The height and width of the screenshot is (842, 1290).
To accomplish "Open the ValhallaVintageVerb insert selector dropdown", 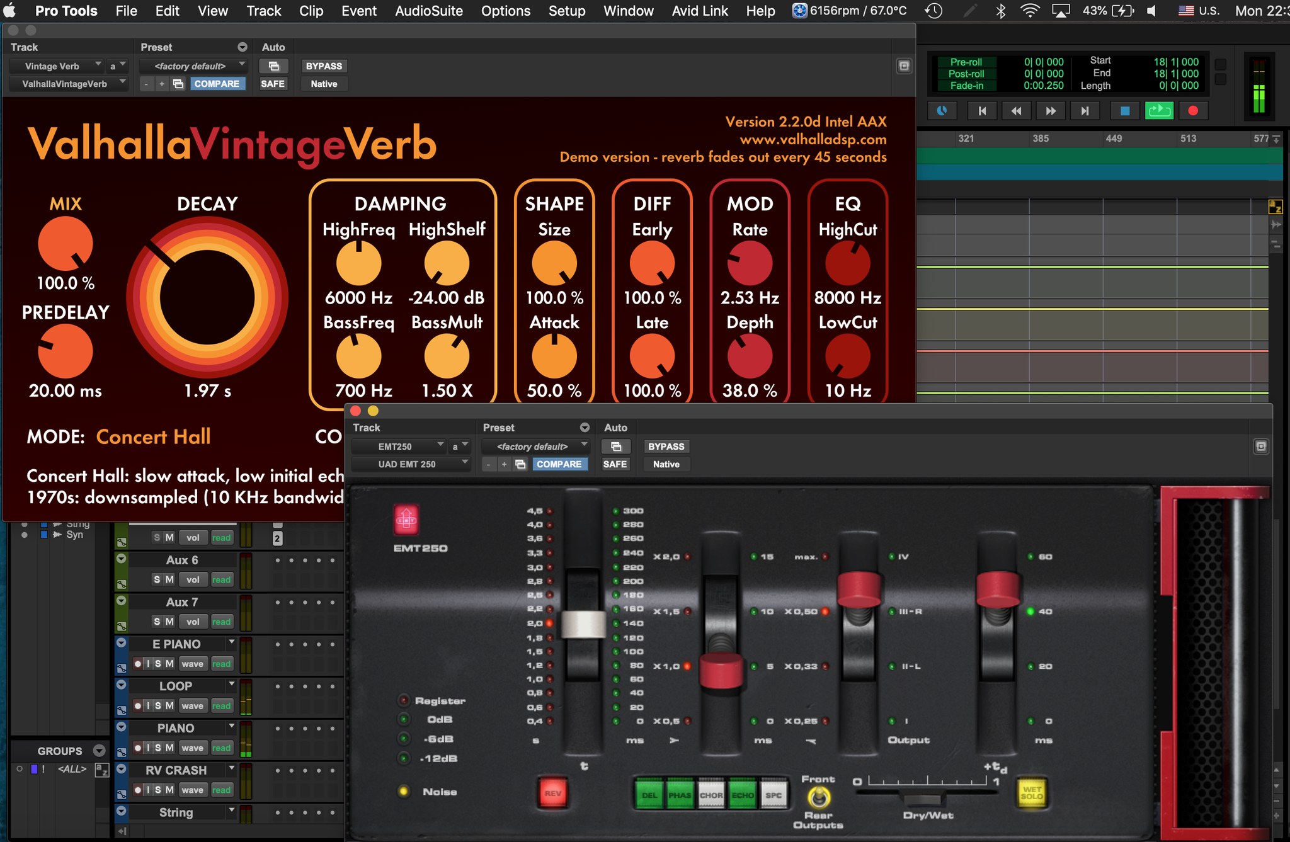I will [x=69, y=84].
